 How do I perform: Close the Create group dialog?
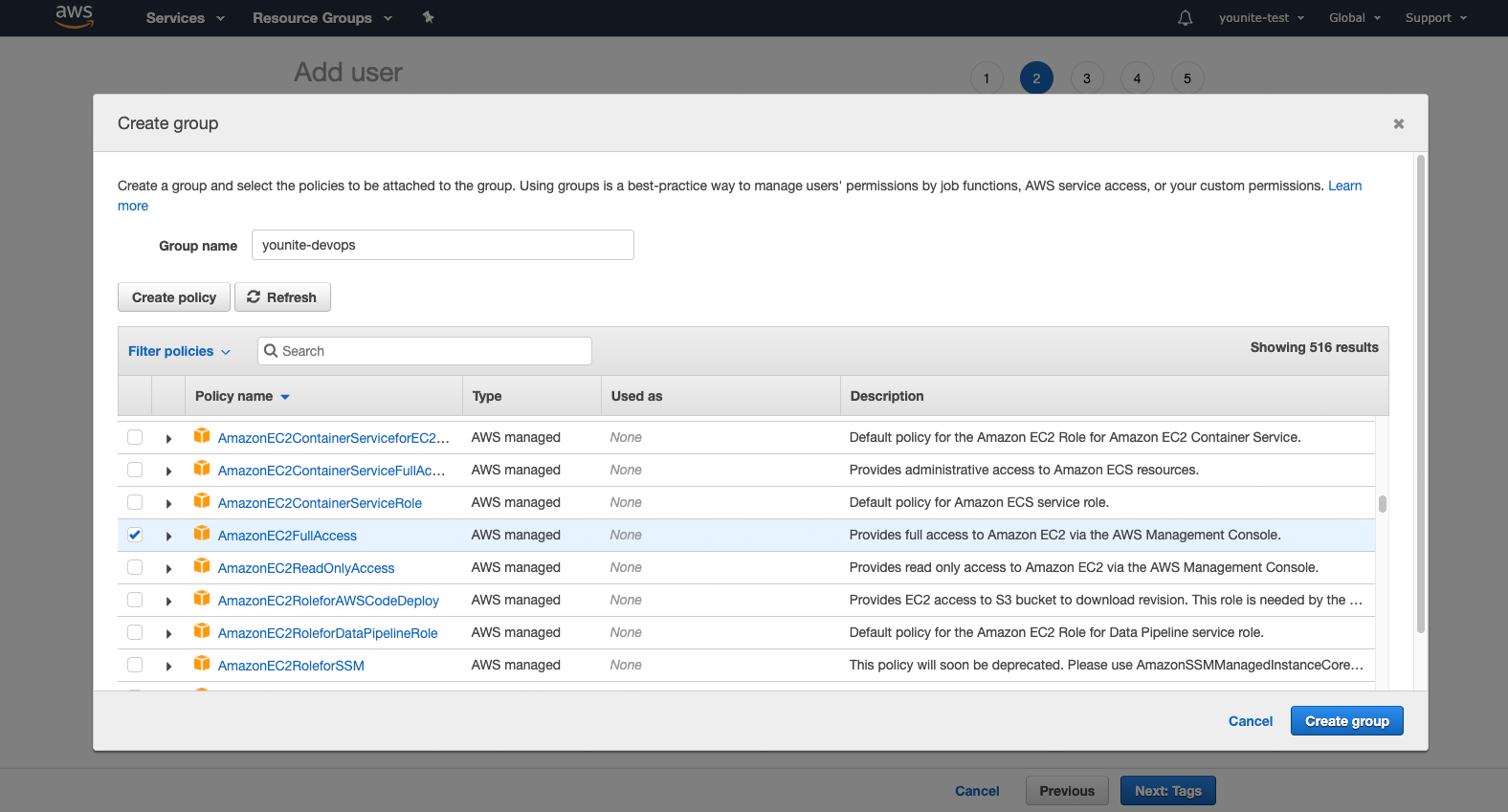(1398, 123)
